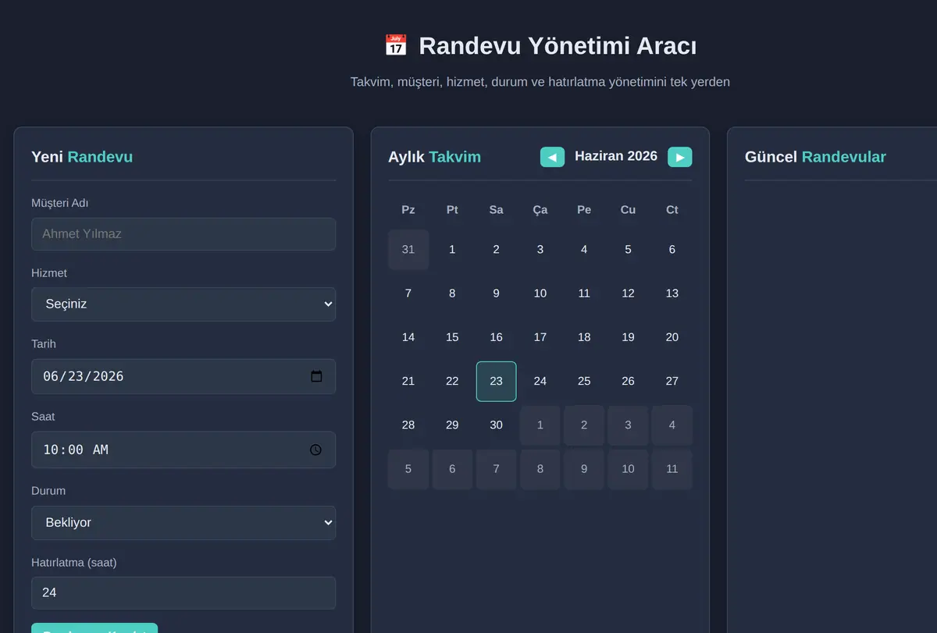Pick day 13 in the calendar

point(672,293)
